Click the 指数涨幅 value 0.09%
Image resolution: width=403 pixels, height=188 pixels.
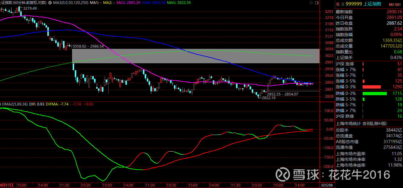[396, 35]
